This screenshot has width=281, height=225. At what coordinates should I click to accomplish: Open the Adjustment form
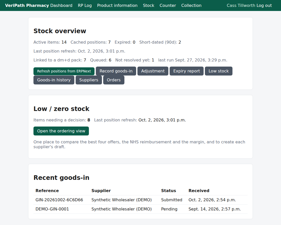(x=153, y=71)
